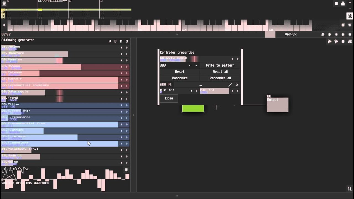The width and height of the screenshot is (354, 199).
Task: Increase Max (%) with right arrow
Action: (x=238, y=91)
